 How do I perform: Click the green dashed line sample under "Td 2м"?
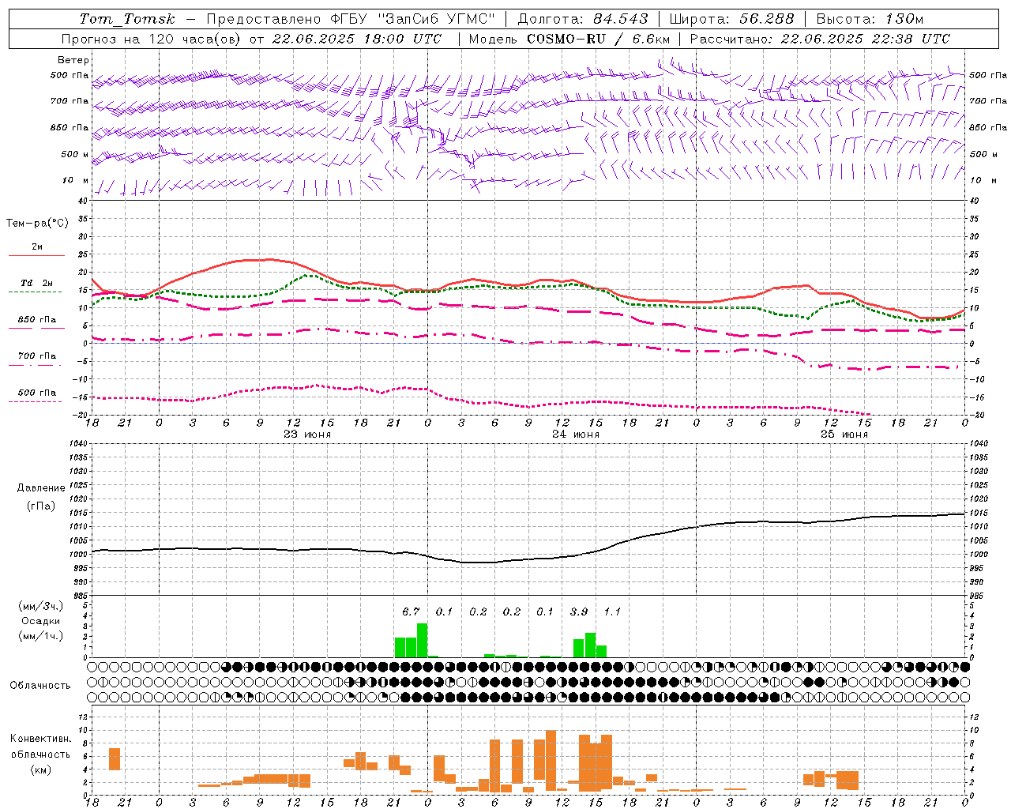click(x=36, y=292)
